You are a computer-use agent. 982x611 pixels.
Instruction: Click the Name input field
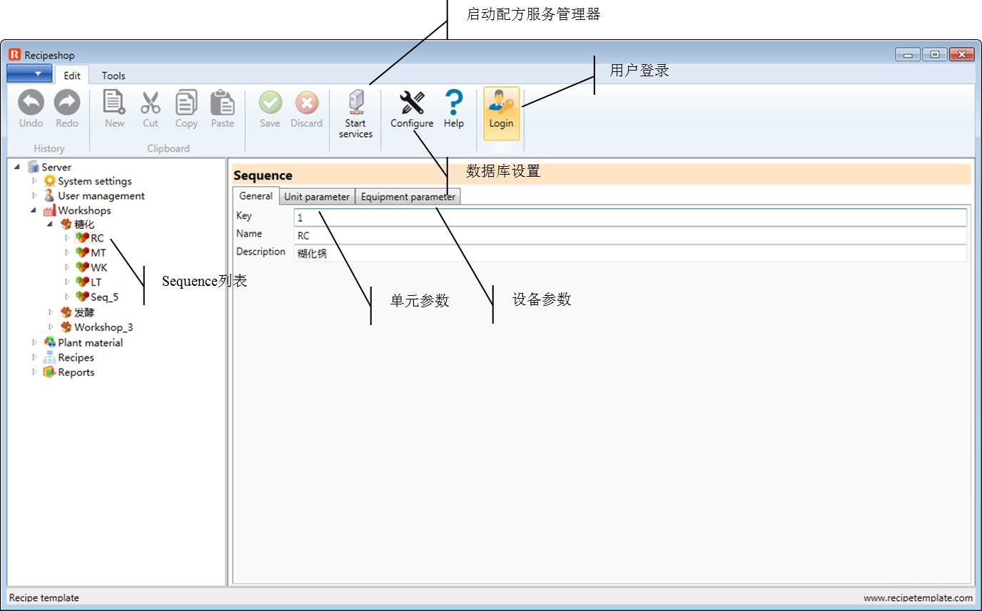[x=630, y=235]
